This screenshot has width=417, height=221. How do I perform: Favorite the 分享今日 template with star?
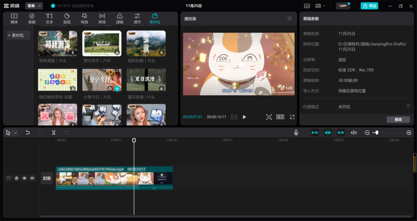tap(110, 89)
